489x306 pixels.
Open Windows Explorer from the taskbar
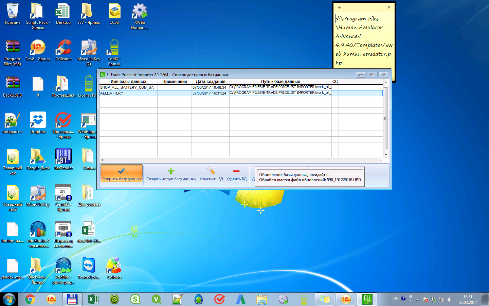tap(262, 299)
